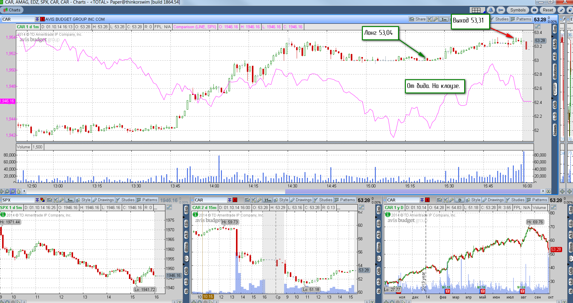Open Drawings menu on SPX chart
Image resolution: width=573 pixels, height=303 pixels.
pos(103,200)
